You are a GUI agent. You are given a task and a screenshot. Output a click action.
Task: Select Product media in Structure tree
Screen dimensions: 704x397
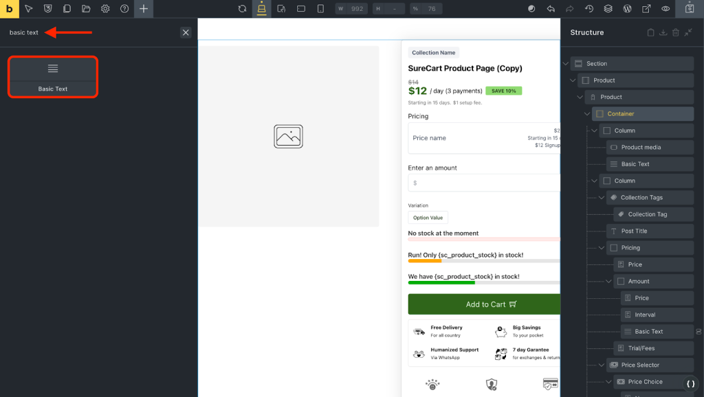coord(641,147)
